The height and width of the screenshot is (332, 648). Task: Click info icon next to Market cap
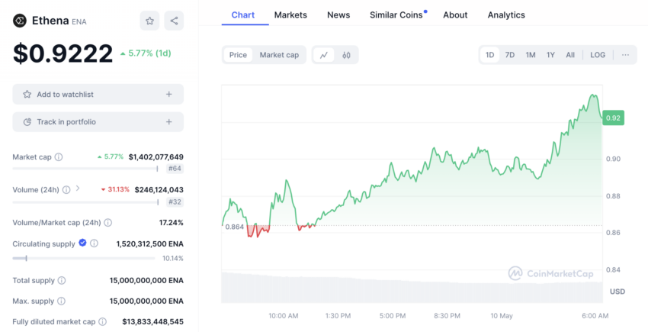point(59,156)
